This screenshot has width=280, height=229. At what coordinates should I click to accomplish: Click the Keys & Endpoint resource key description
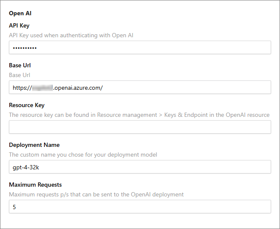tap(139, 115)
